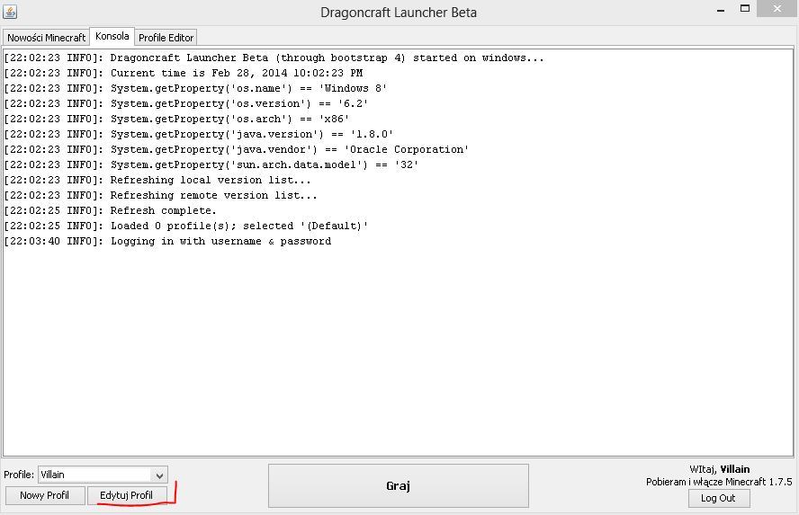Click the 'Witaj, Villain' greeting text
Image resolution: width=799 pixels, height=515 pixels.
(x=720, y=469)
